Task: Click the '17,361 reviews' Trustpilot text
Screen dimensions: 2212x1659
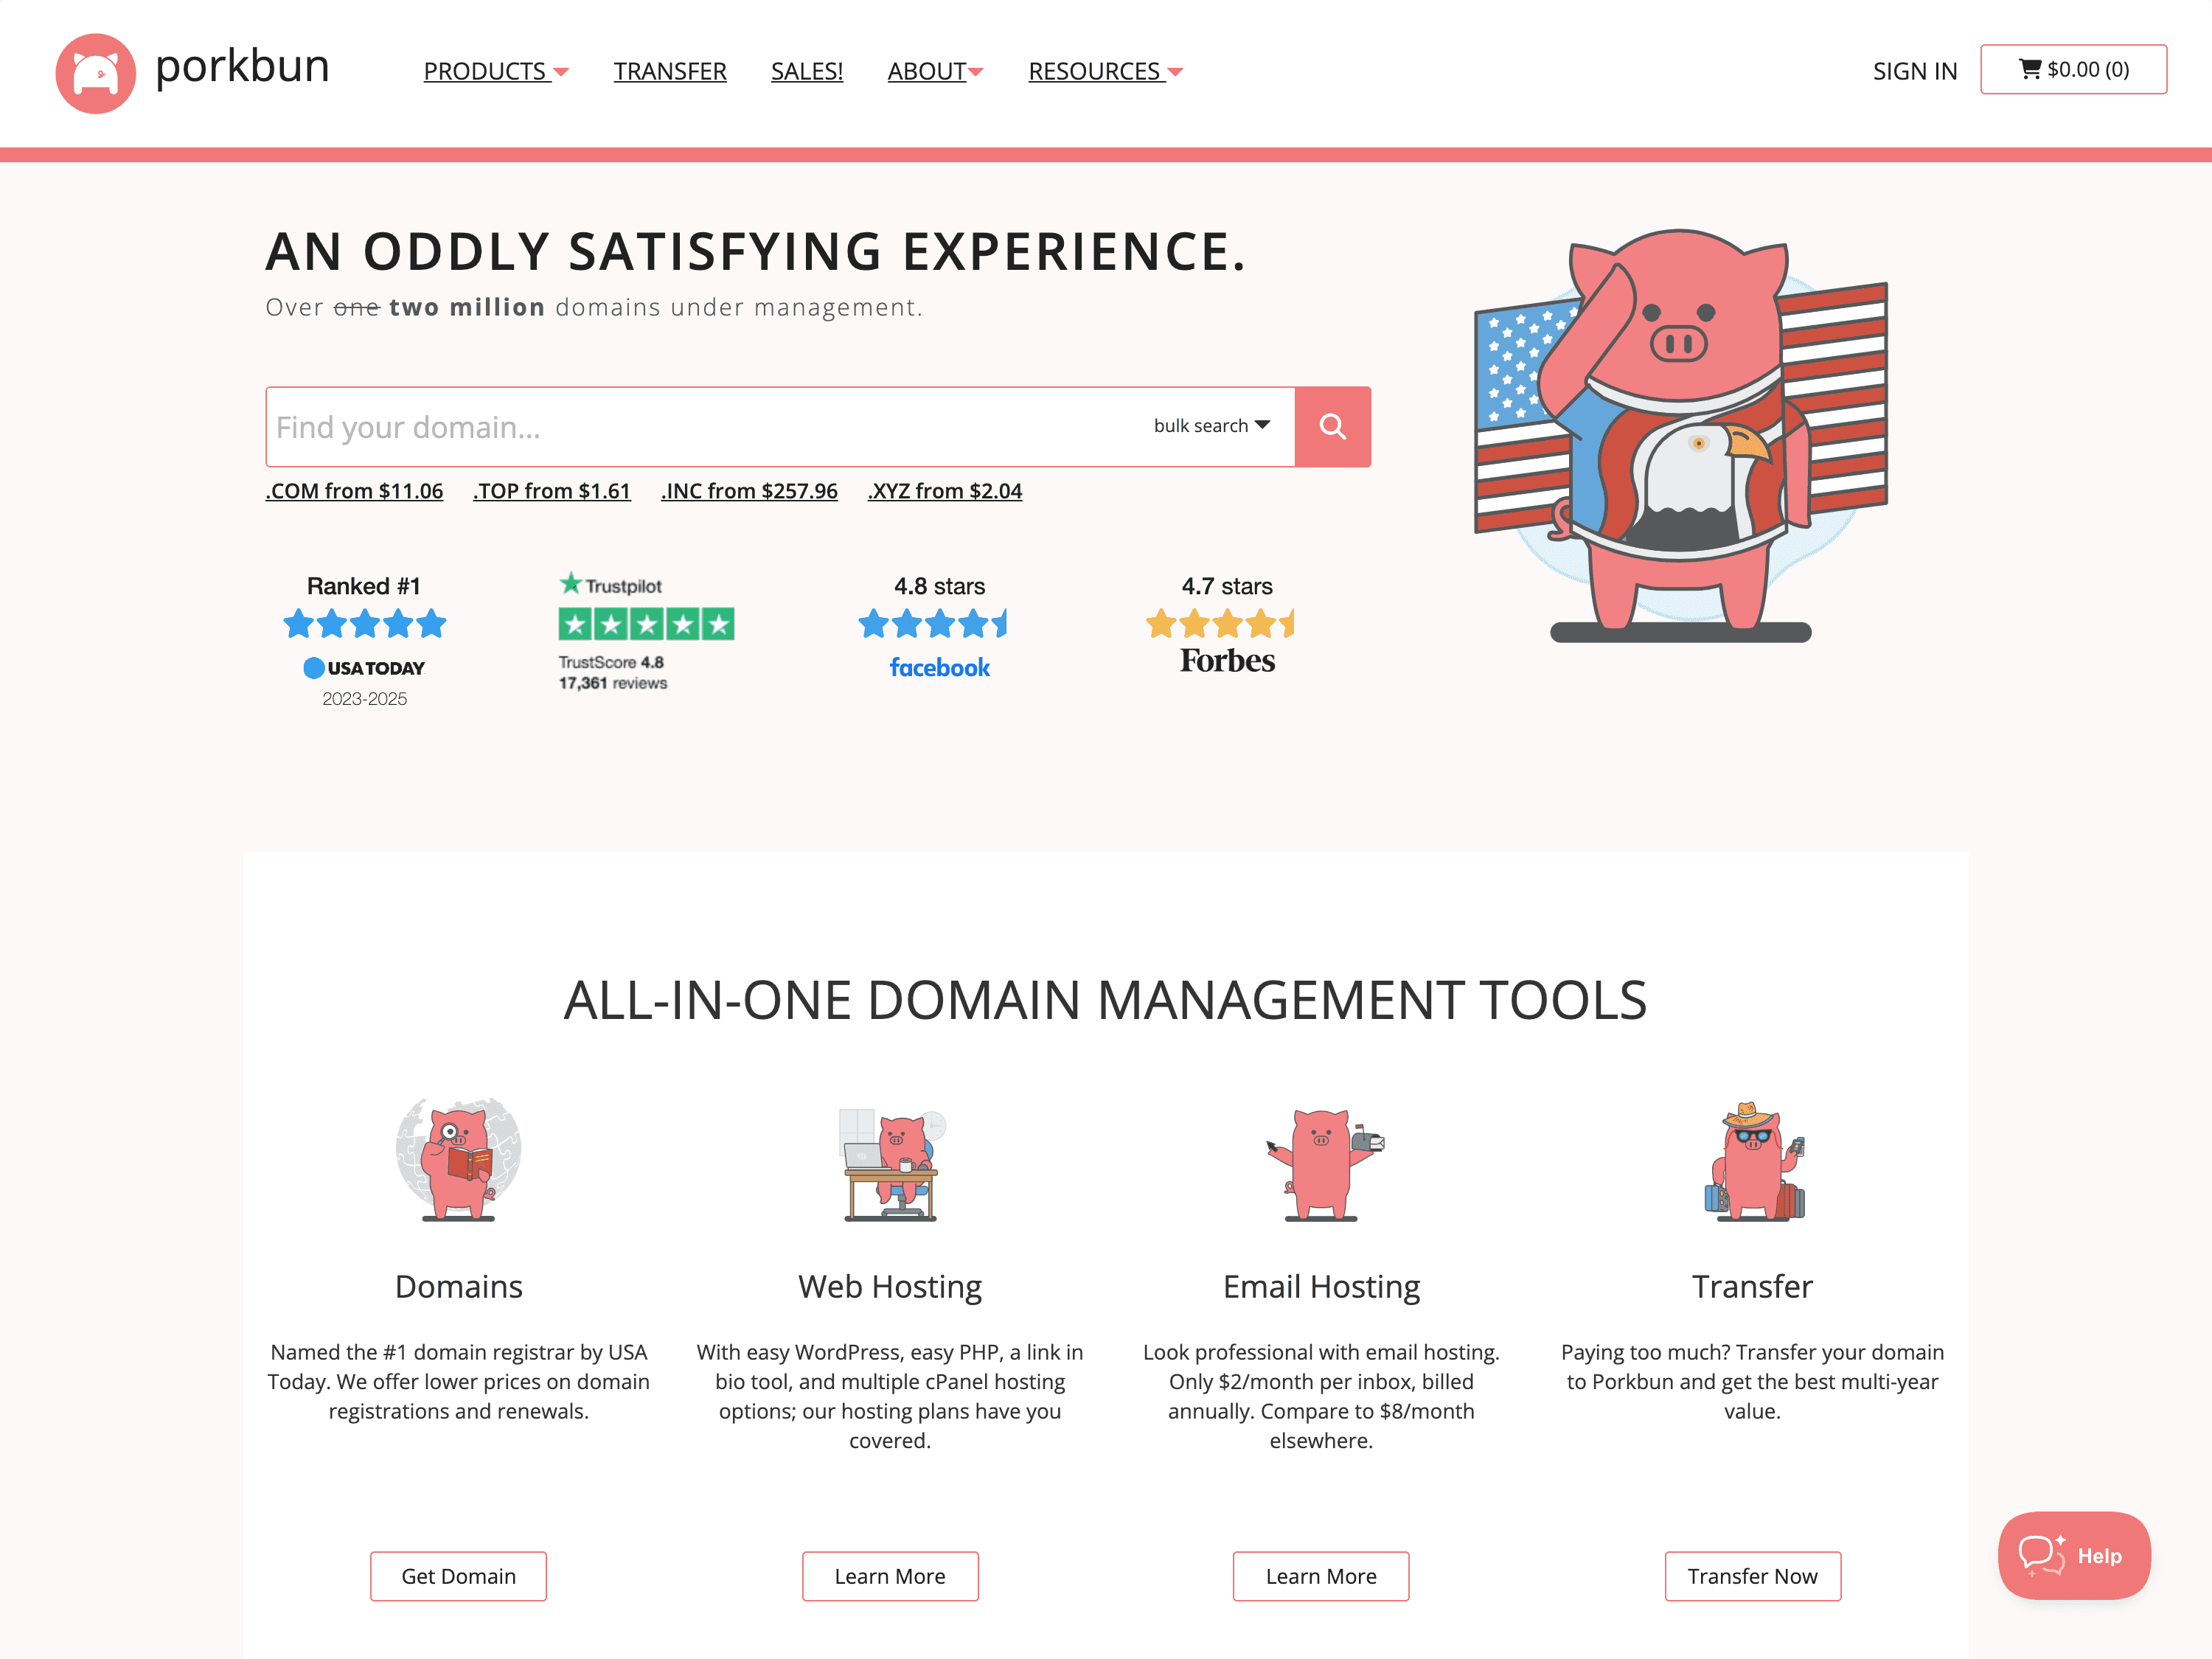Action: [x=613, y=683]
